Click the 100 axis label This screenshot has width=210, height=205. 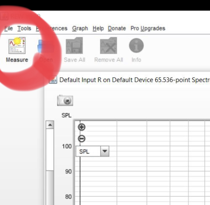pyautogui.click(x=67, y=146)
